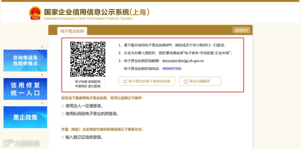Click the document icon on 下载使用说明 button
Viewport: 301px width, 149px height.
[x=125, y=81]
